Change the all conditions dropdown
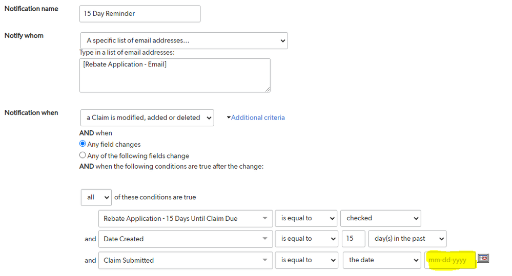This screenshot has width=512, height=276. pos(96,197)
